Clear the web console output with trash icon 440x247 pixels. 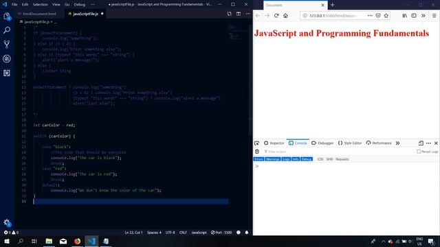[x=257, y=152]
